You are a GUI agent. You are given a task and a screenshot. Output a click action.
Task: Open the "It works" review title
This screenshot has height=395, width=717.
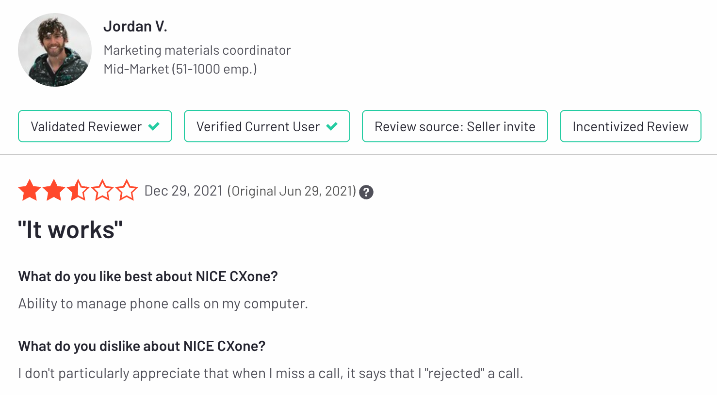(70, 229)
